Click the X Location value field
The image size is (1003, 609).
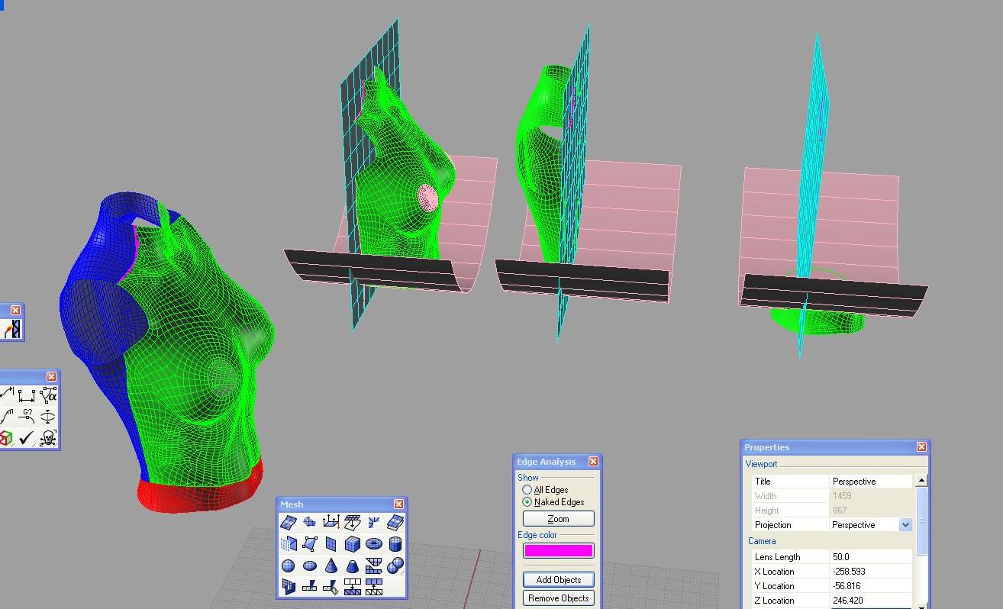pyautogui.click(x=870, y=572)
